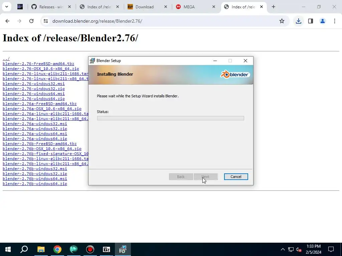The height and width of the screenshot is (256, 342).
Task: Download blender-2.76-windows32.zip
Action: click(x=34, y=89)
